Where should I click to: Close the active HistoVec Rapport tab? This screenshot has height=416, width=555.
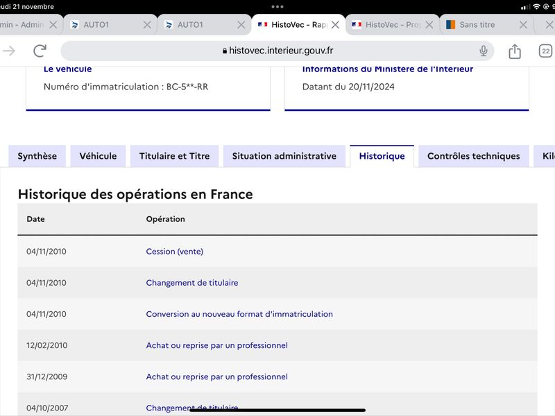[335, 25]
